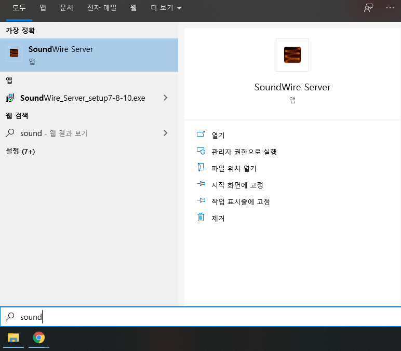Expand the 더 보기 dropdown

[x=166, y=8]
